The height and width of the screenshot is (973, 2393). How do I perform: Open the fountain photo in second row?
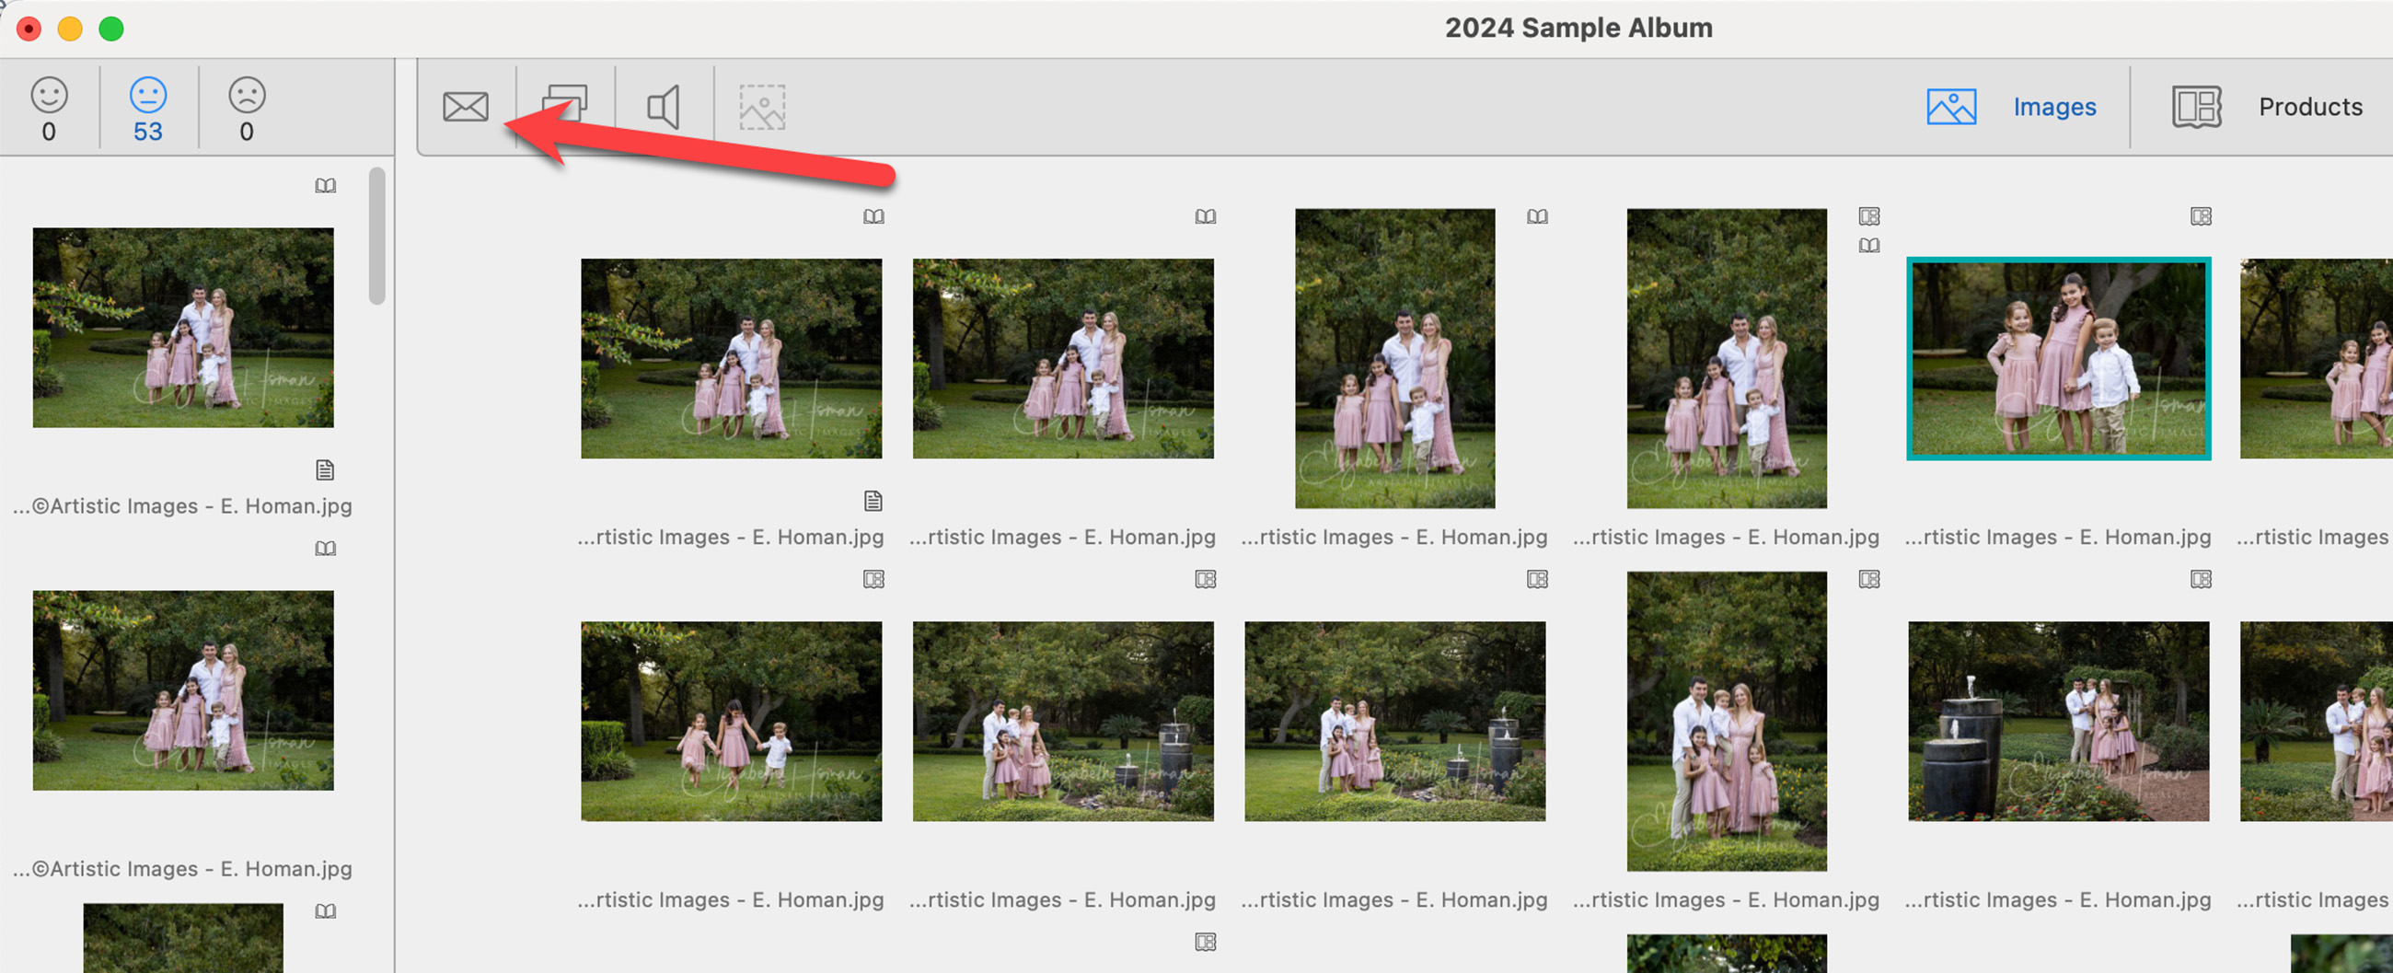2058,721
